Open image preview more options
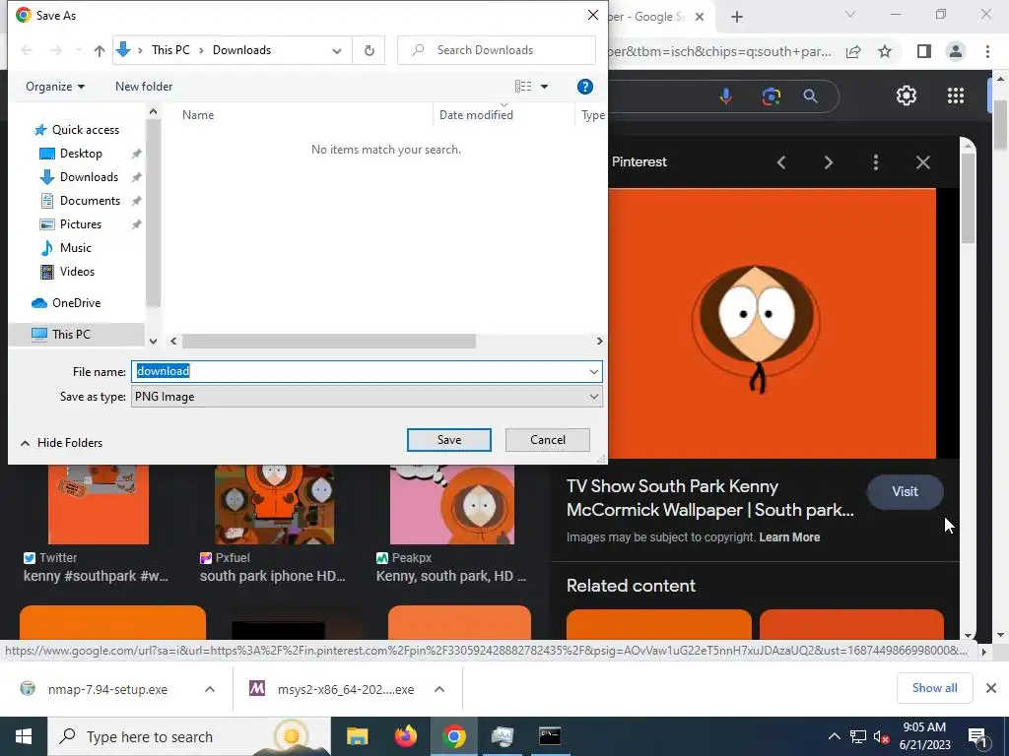The height and width of the screenshot is (756, 1009). pos(876,162)
